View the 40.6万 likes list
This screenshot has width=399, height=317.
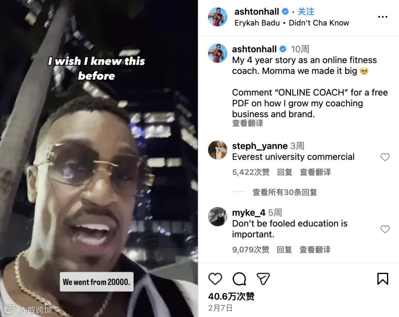click(231, 296)
